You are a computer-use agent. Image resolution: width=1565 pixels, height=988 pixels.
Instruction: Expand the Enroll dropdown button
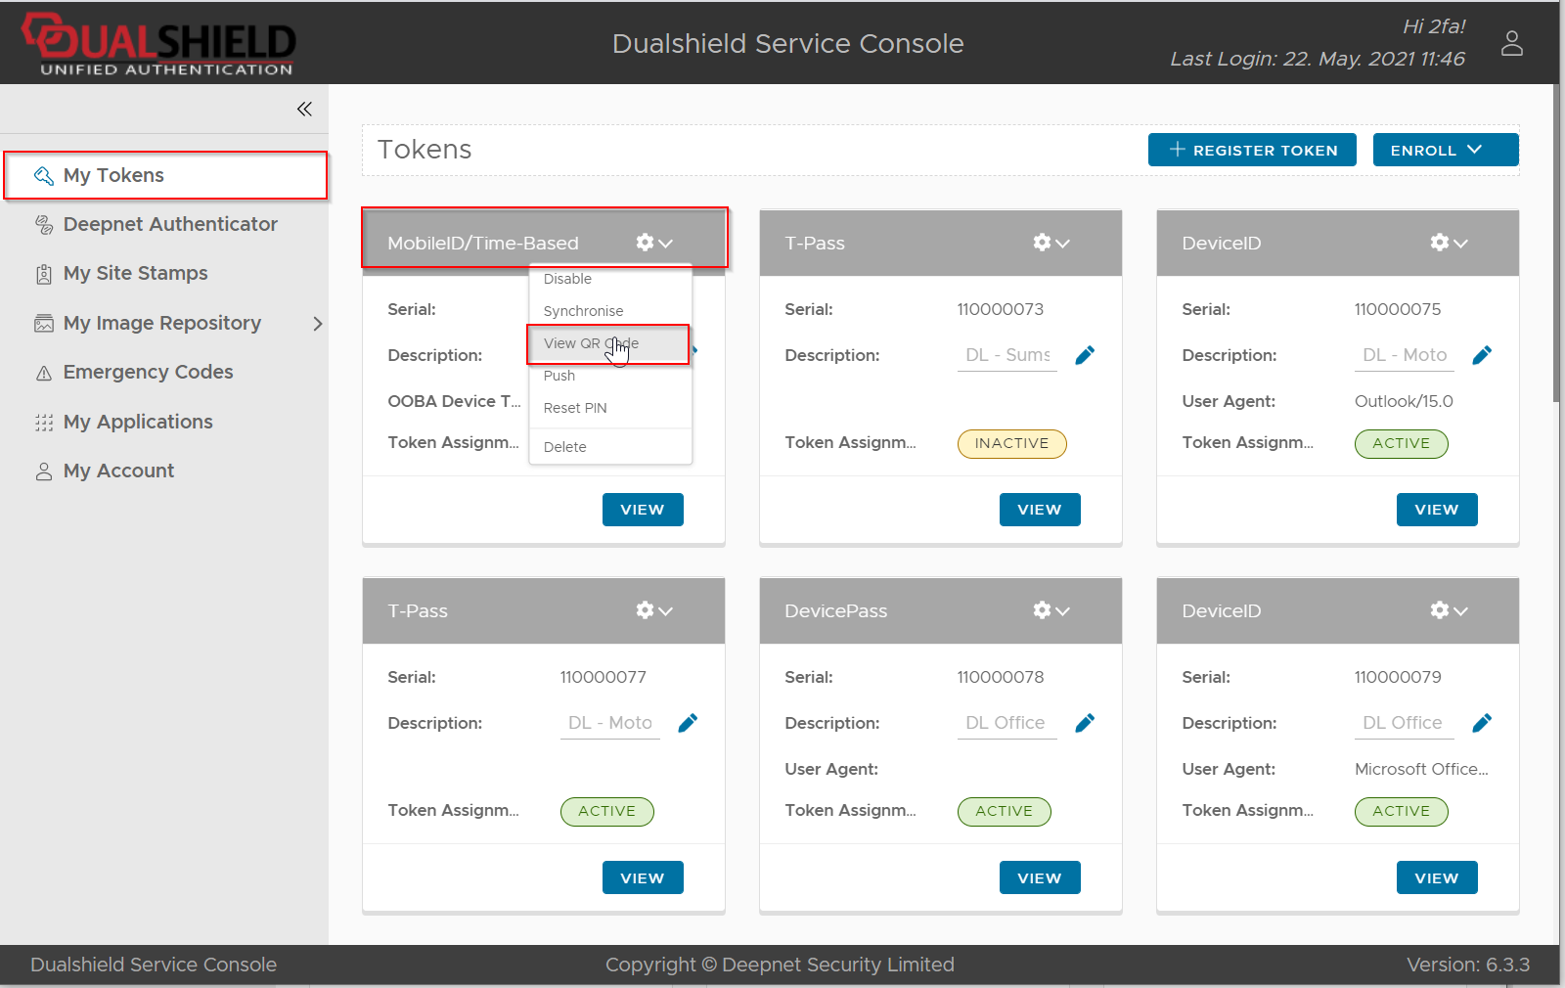pos(1445,150)
